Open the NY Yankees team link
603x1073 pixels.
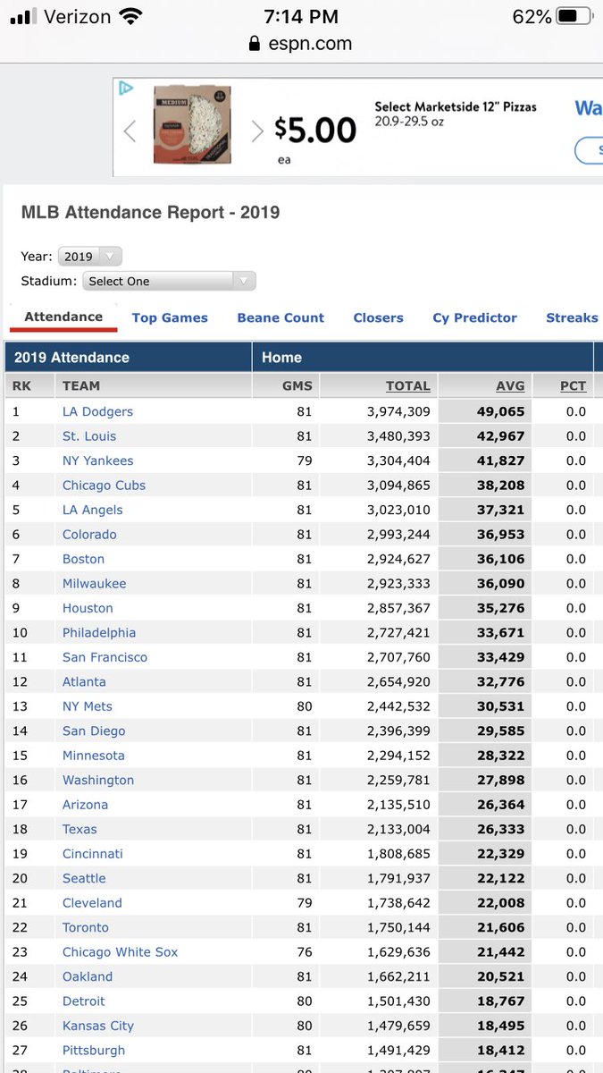(97, 460)
